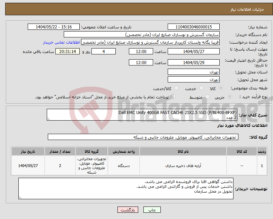273x219 pixels.
Task: Click the بازگشت back button
Action: tap(127, 210)
